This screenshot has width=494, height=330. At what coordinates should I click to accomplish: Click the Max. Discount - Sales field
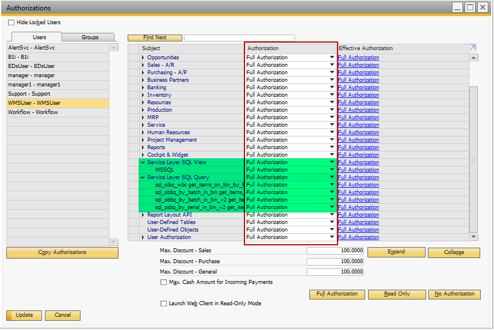[x=335, y=251]
